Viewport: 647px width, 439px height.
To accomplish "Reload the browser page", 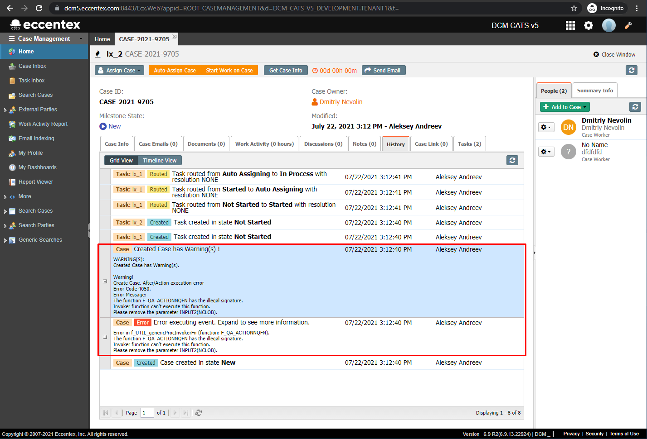I will [39, 8].
